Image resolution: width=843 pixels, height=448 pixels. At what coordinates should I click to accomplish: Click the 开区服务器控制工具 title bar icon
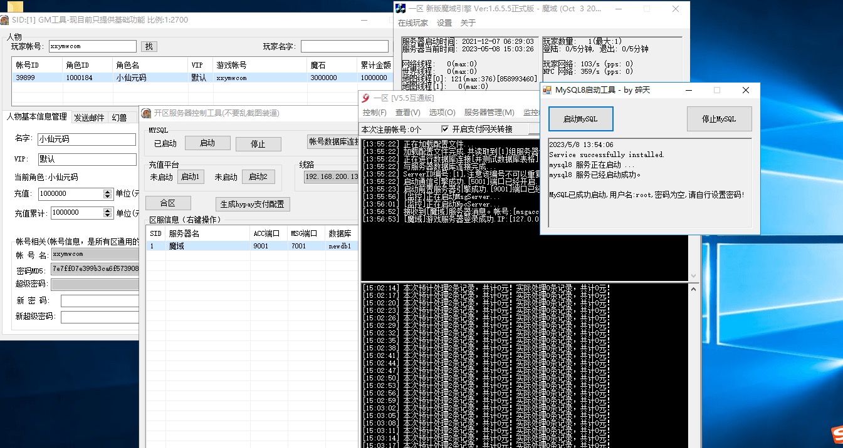pos(146,113)
